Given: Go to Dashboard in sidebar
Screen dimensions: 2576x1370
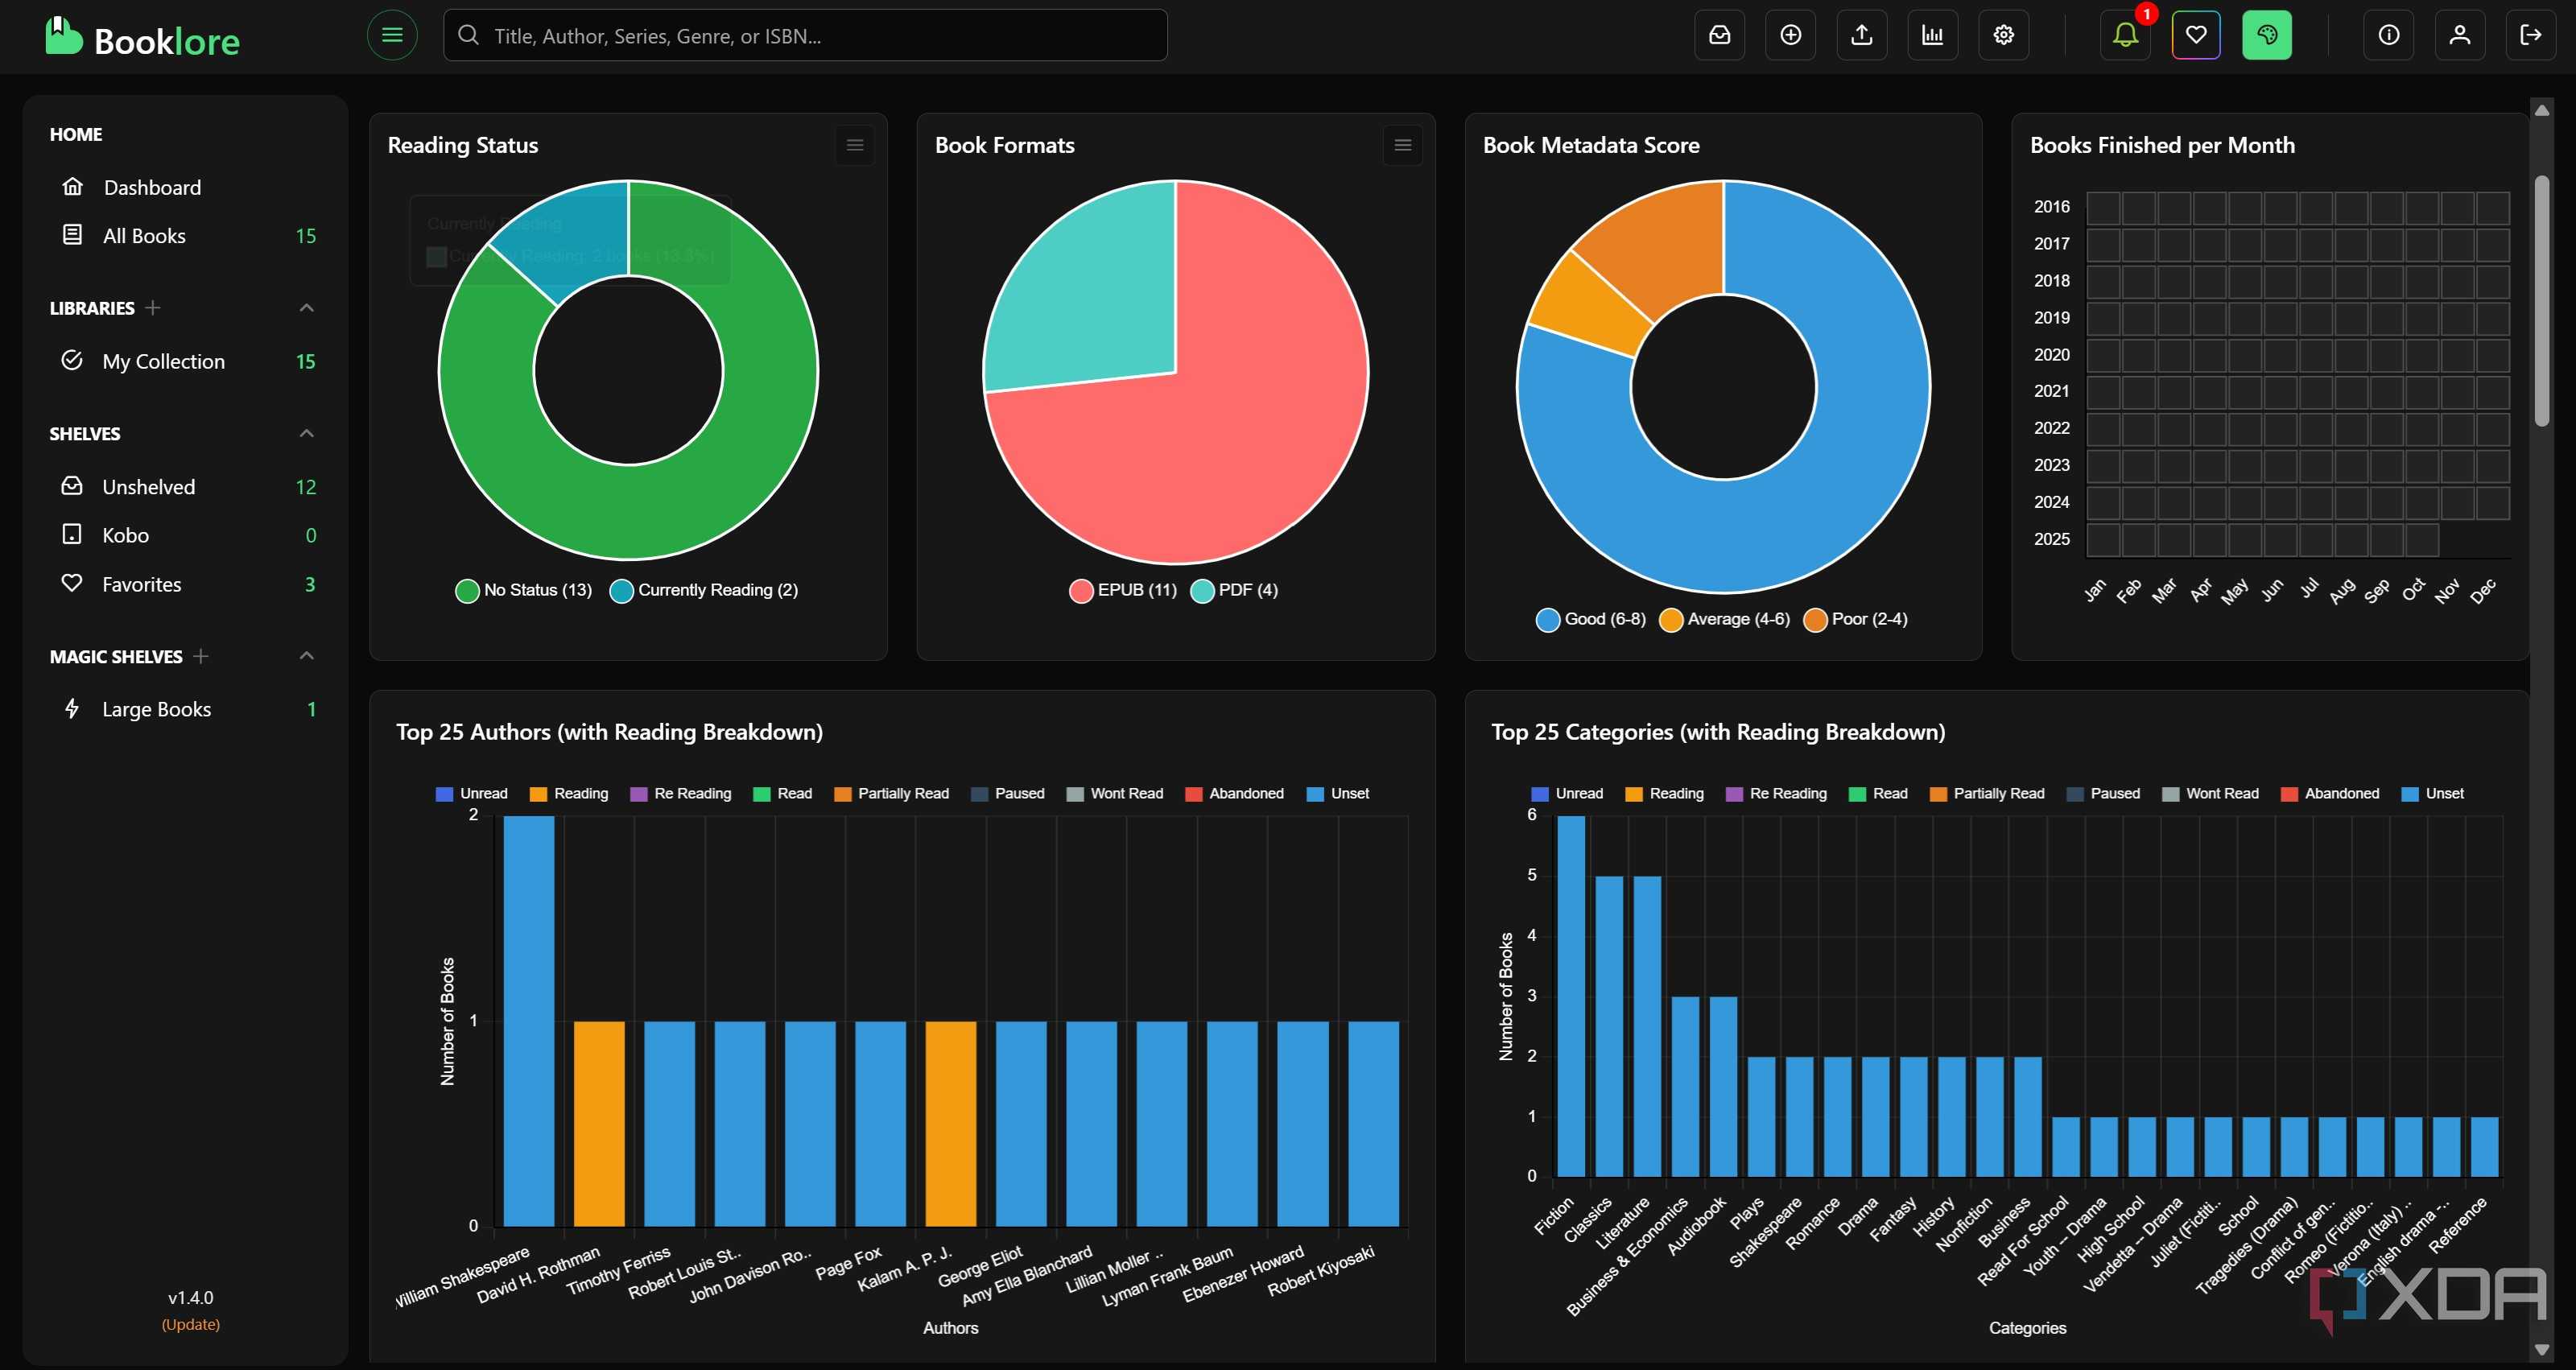Looking at the screenshot, I should [186, 187].
